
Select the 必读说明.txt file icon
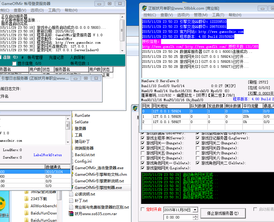pyautogui.click(x=71, y=194)
